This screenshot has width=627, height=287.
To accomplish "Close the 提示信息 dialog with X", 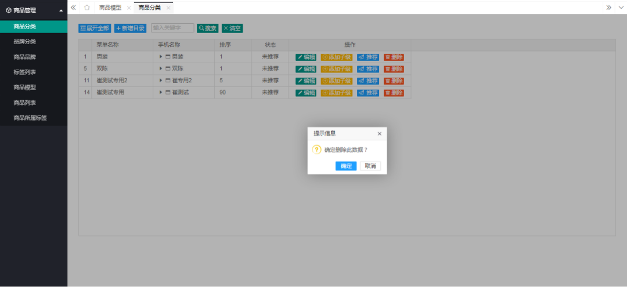I will click(380, 134).
